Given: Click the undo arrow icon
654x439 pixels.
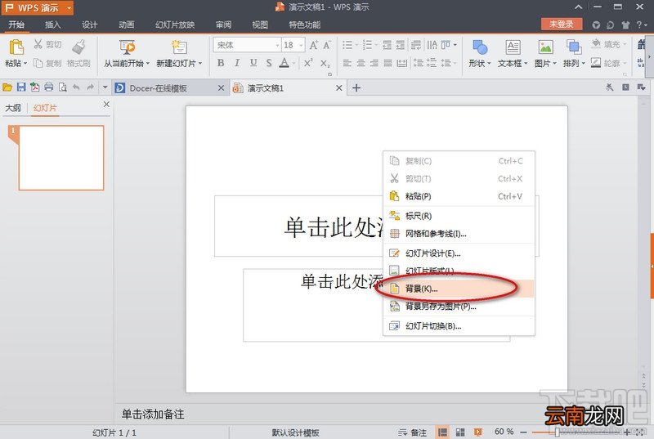Looking at the screenshot, I should (76, 87).
